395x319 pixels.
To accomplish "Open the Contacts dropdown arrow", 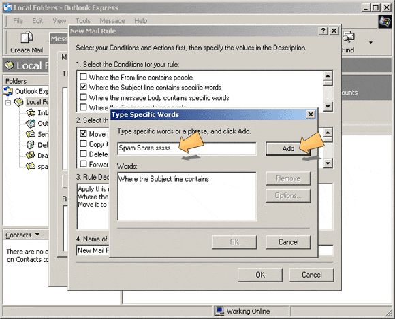I will pyautogui.click(x=37, y=235).
